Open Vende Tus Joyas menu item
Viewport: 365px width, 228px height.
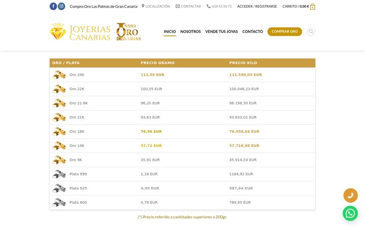(222, 31)
